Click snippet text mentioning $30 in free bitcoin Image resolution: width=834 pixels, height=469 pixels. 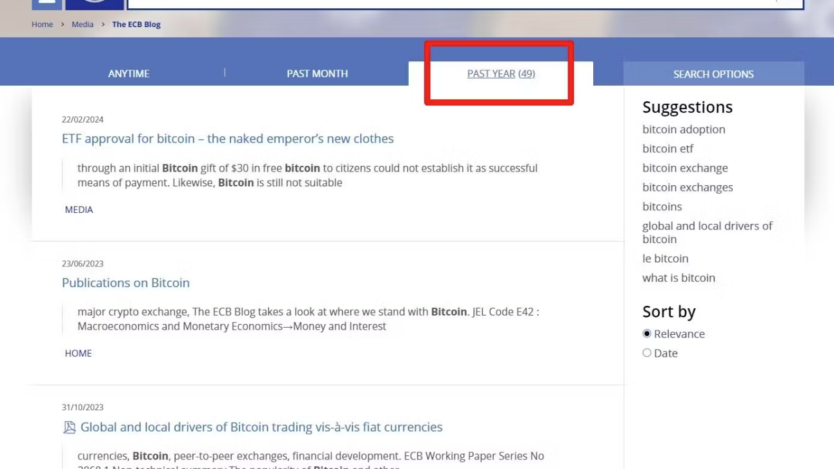click(307, 175)
